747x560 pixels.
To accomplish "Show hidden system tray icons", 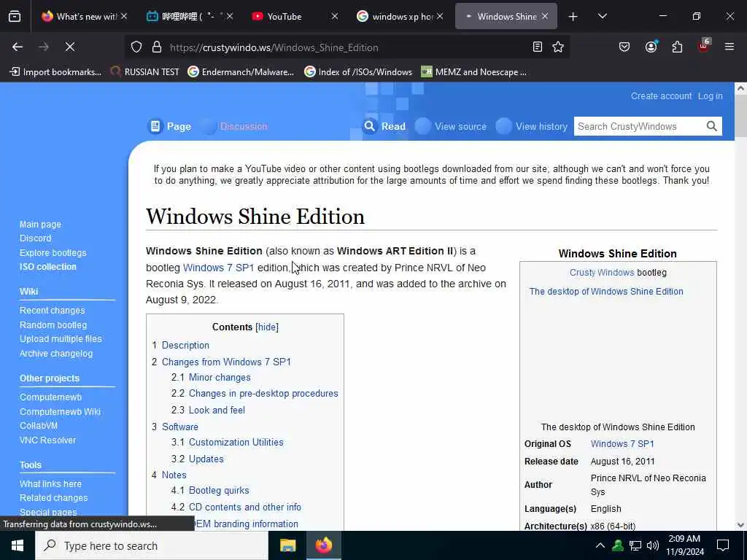I will tap(600, 545).
